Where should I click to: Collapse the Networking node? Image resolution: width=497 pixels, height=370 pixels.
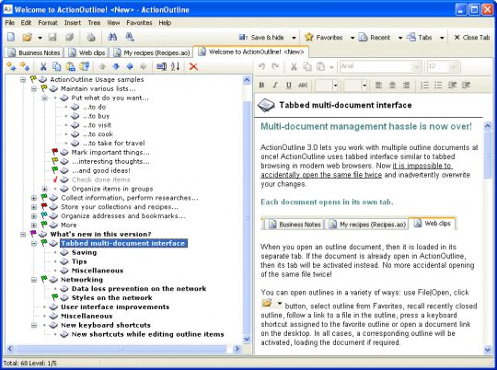pyautogui.click(x=34, y=280)
